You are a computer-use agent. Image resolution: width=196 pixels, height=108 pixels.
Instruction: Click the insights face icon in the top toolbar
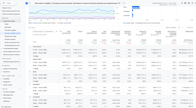[x=189, y=3]
